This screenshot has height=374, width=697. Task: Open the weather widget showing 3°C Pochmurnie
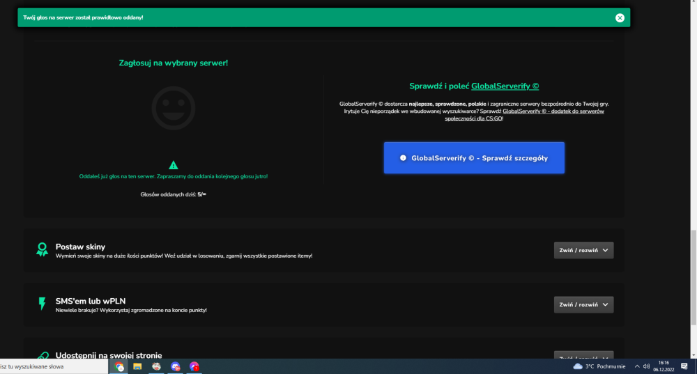pyautogui.click(x=599, y=366)
